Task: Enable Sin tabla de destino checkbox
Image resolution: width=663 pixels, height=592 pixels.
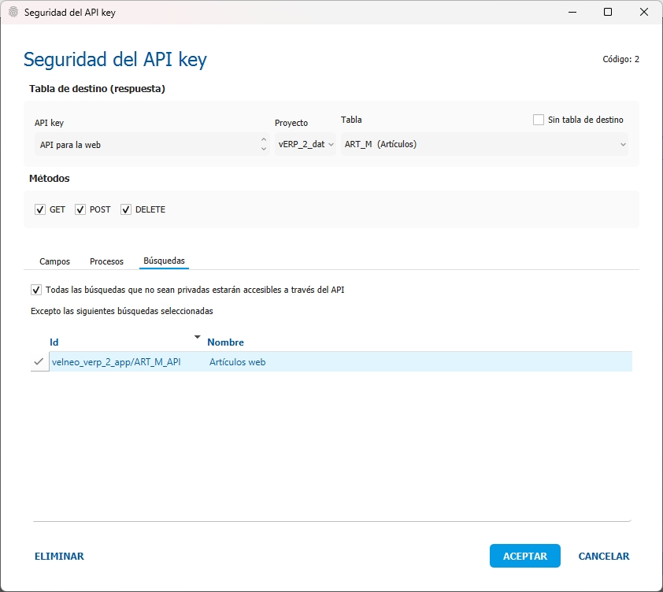Action: pos(539,120)
